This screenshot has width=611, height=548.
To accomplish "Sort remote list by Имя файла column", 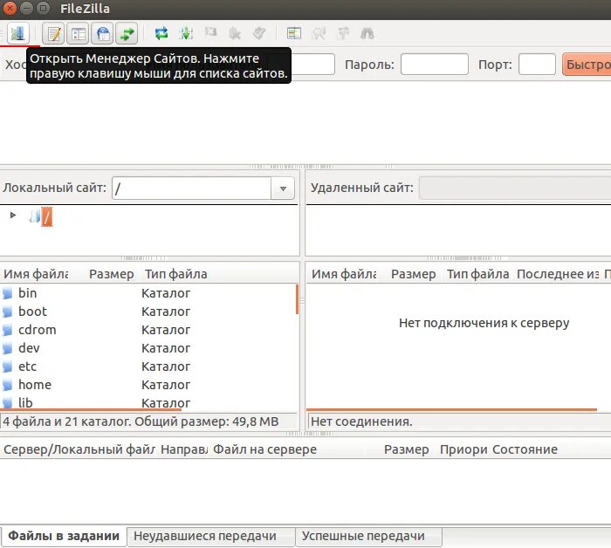I will [344, 274].
